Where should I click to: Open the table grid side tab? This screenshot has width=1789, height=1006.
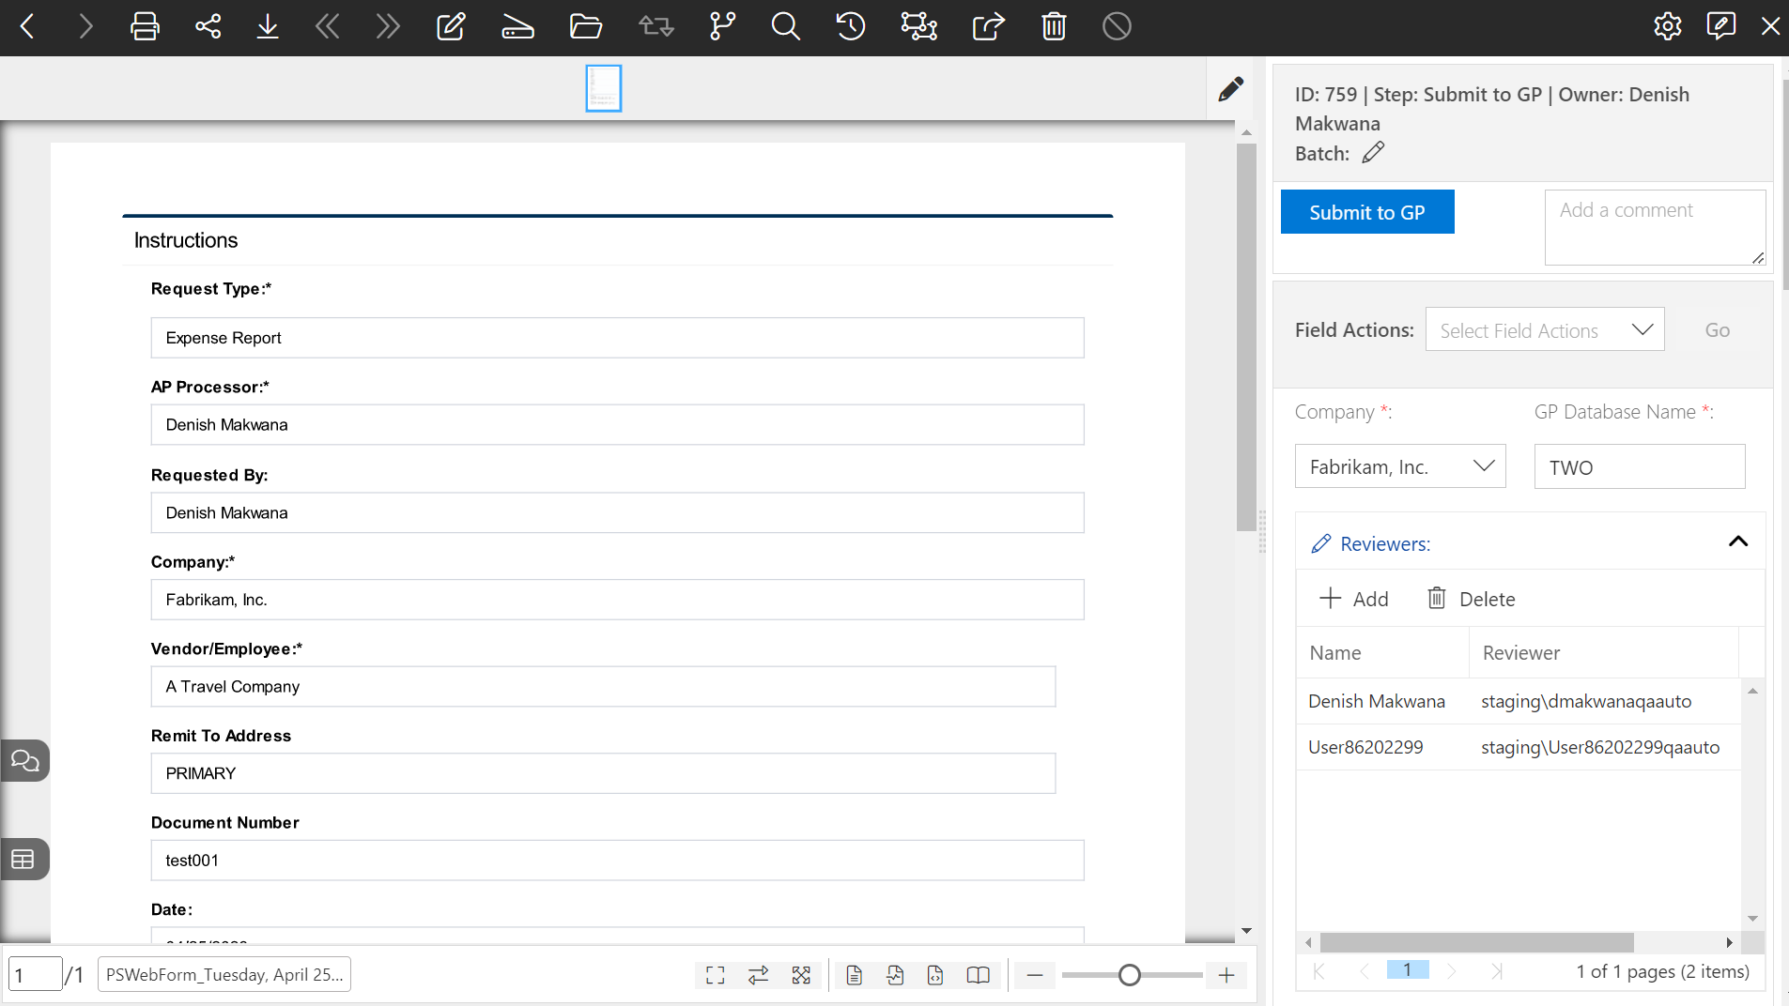point(24,860)
